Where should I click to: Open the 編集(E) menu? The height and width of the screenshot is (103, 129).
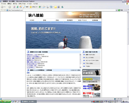point(10,4)
